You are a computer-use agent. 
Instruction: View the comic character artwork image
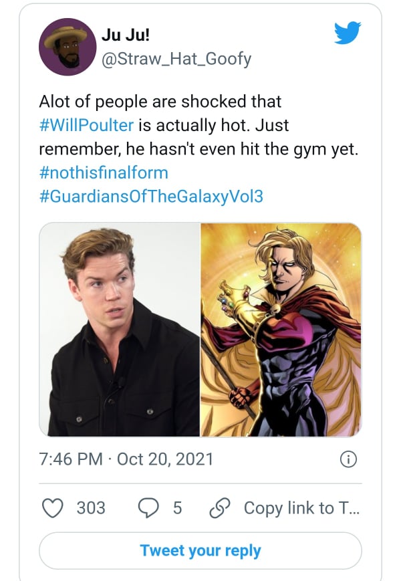[x=281, y=329]
